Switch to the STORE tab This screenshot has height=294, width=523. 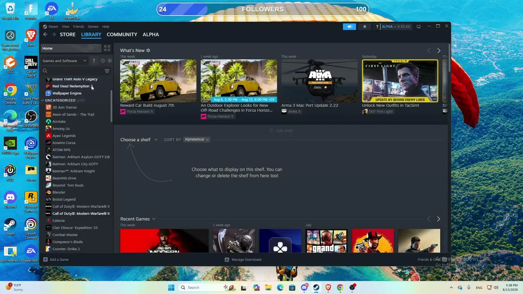coord(68,35)
